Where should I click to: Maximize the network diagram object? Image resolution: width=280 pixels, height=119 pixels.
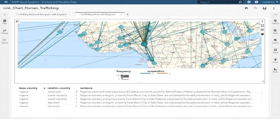(262, 26)
